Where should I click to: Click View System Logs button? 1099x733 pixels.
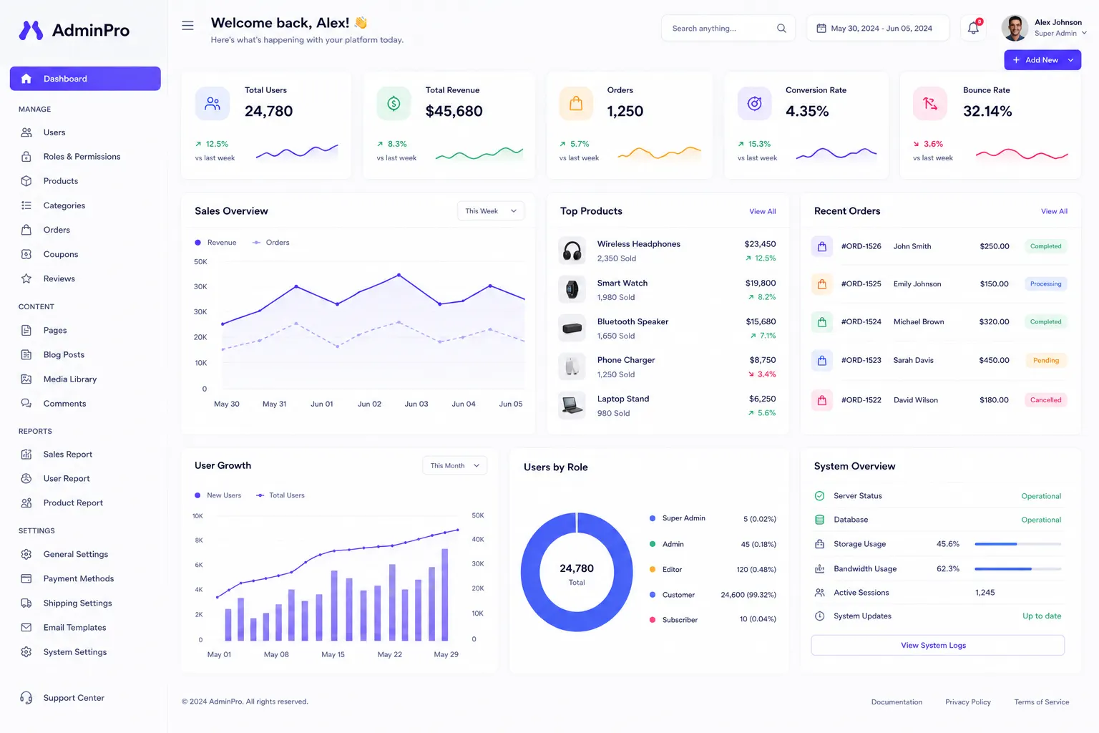point(937,646)
